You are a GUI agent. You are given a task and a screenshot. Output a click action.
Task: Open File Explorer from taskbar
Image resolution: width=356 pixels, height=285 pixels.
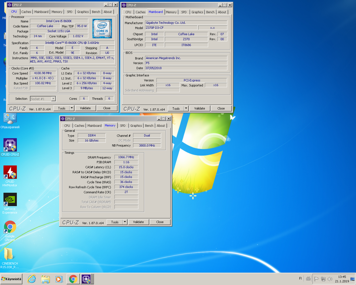pyautogui.click(x=45, y=279)
